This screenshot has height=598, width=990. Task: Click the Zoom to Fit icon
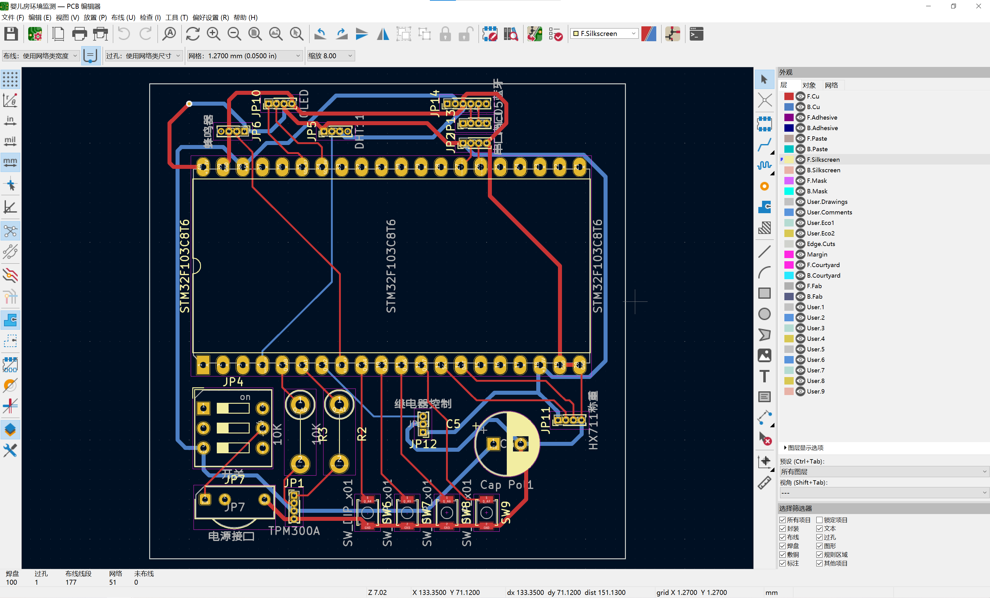255,34
